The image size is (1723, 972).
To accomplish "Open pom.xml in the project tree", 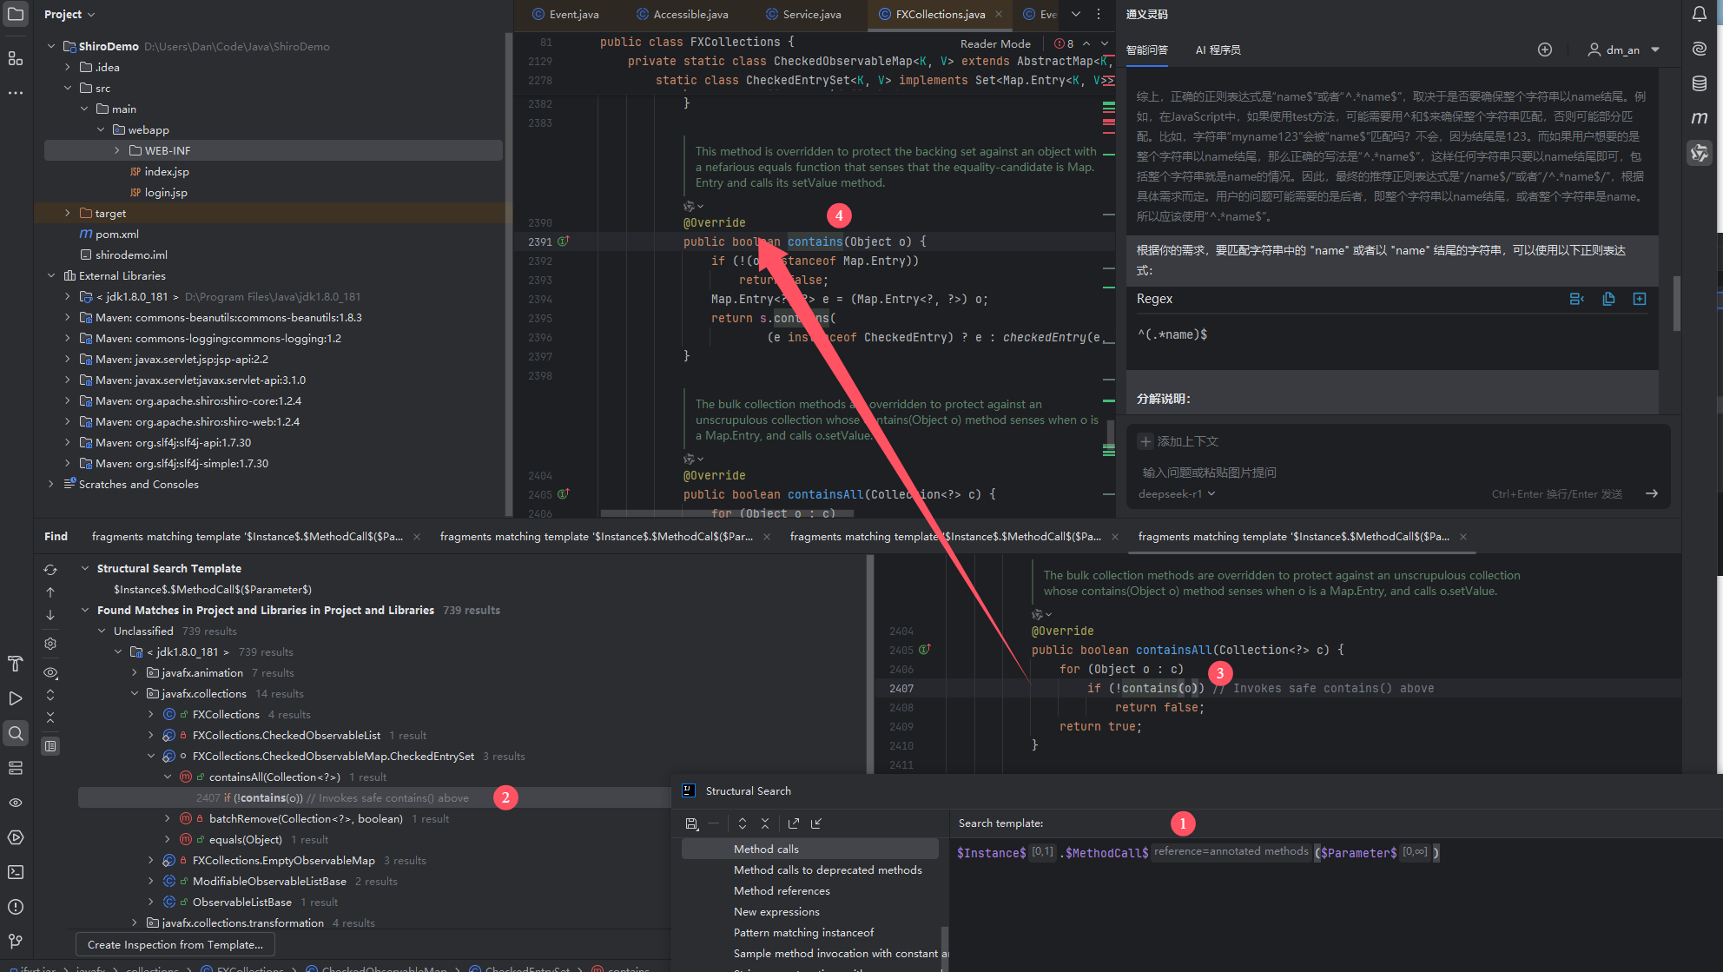I will point(109,234).
